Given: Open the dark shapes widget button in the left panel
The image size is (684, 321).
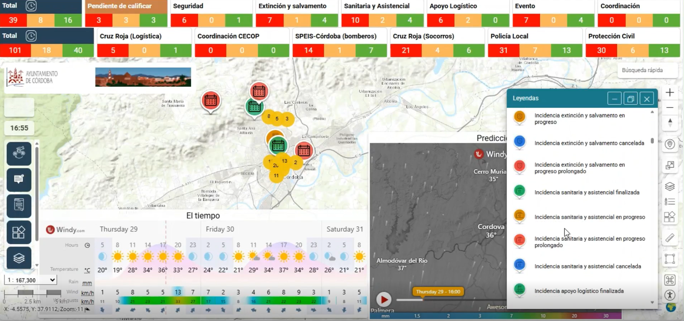Looking at the screenshot, I should 19,232.
